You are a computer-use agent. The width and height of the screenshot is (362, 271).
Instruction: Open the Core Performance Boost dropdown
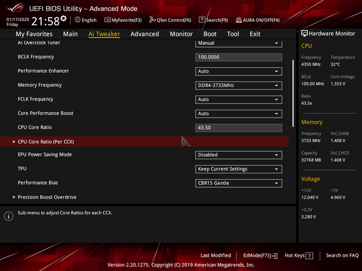click(x=238, y=113)
